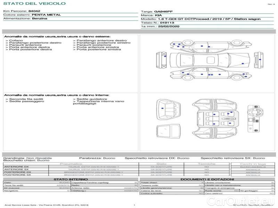This screenshot has width=278, height=208.
Task: Select the brand value 'KIA'
Action: (x=158, y=15)
